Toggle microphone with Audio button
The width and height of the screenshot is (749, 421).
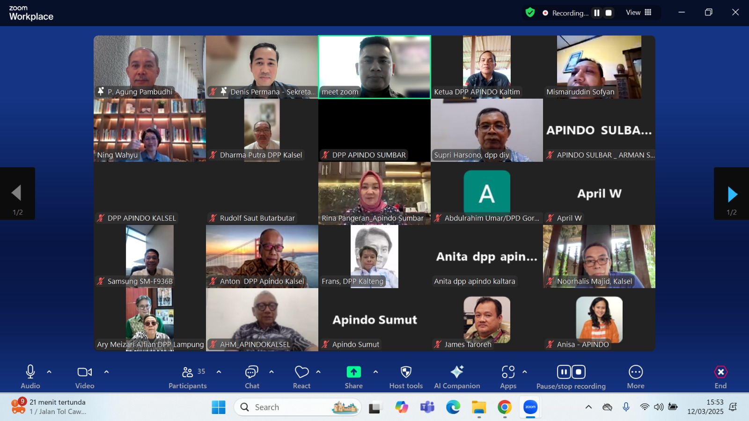[30, 372]
